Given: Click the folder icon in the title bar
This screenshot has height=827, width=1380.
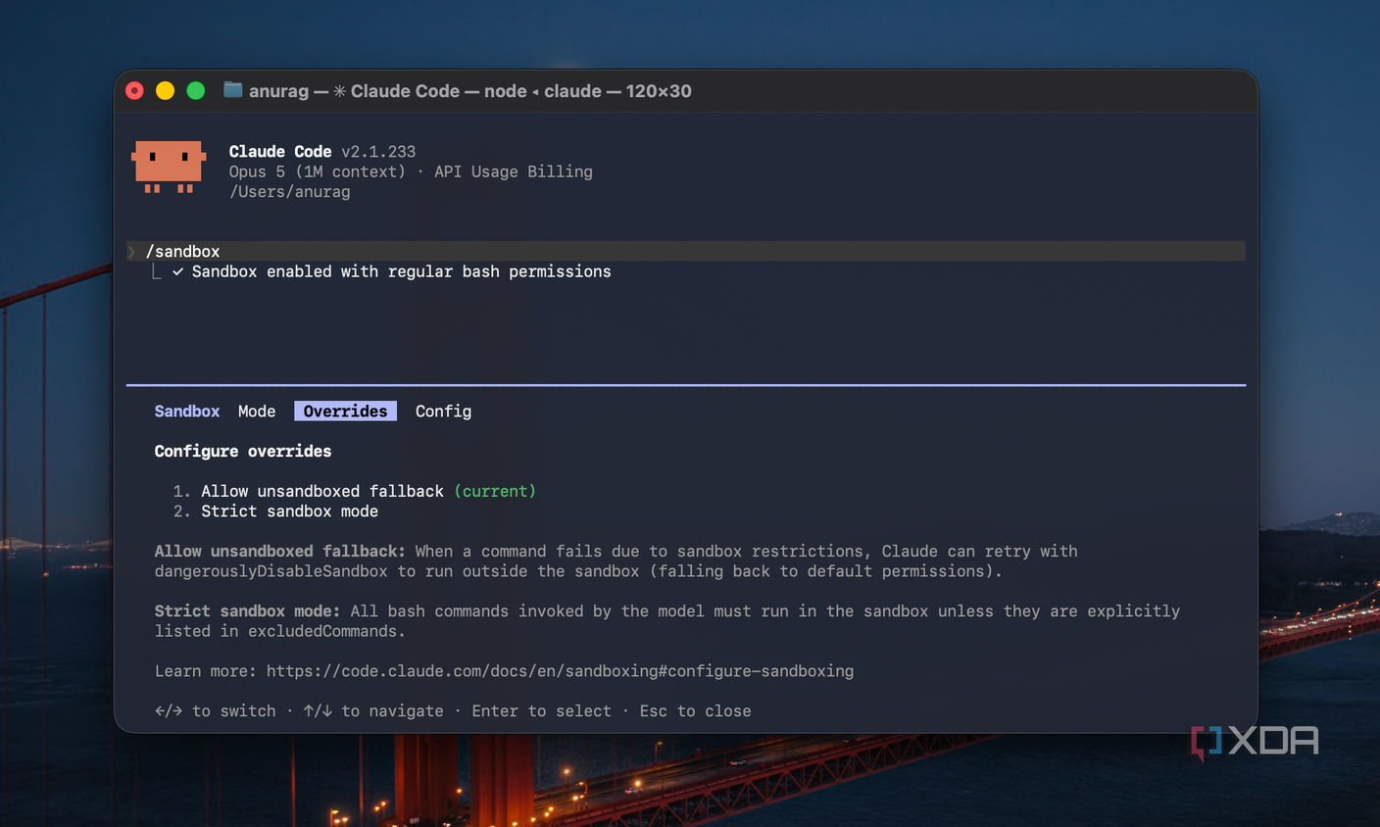Looking at the screenshot, I should (x=232, y=90).
